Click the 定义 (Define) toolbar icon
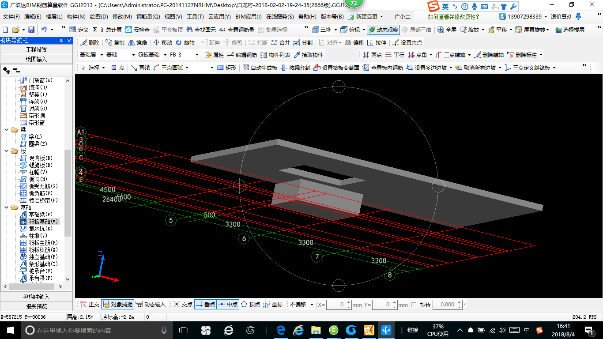The height and width of the screenshot is (339, 603). [79, 30]
